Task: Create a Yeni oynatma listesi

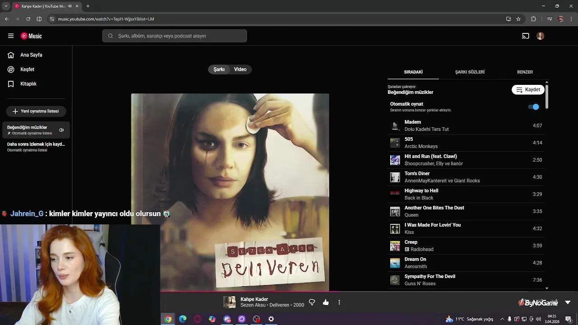Action: click(x=36, y=111)
